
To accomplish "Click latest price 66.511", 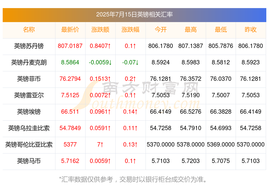I will (x=70, y=112).
